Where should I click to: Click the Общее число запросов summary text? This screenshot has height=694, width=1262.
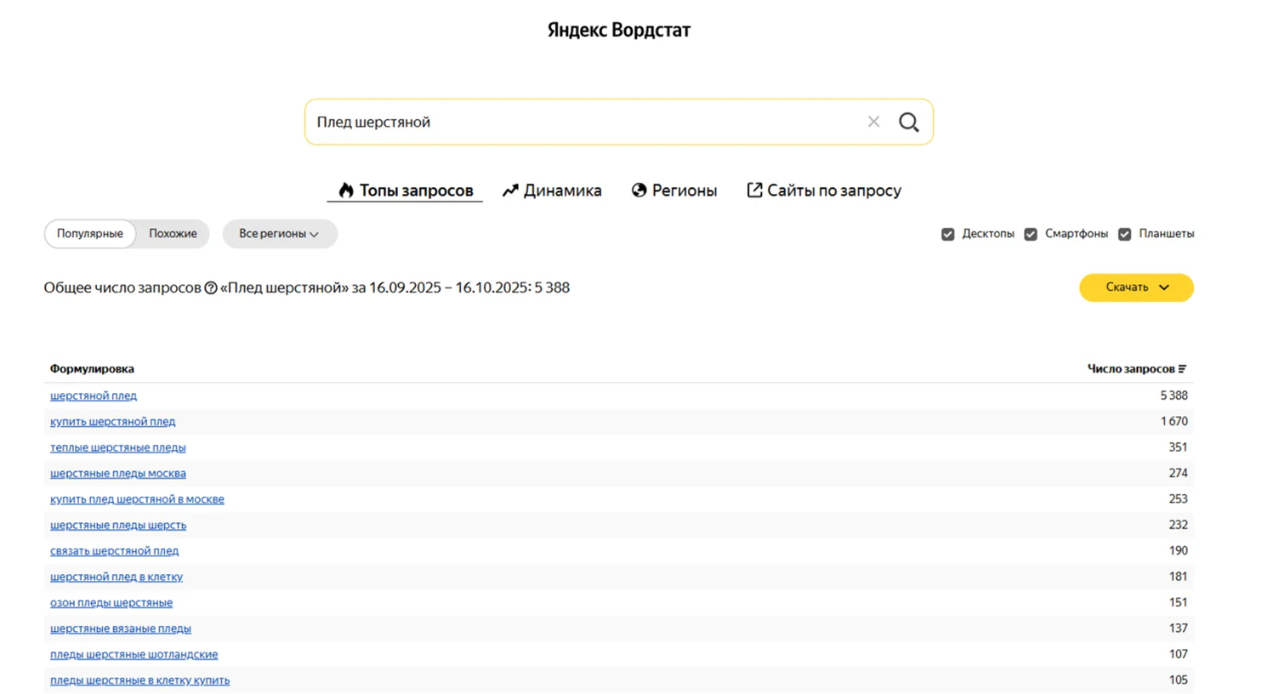click(307, 288)
